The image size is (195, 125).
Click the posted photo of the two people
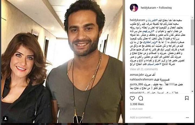click(x=62, y=62)
